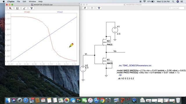This screenshot has width=186, height=104.
Task: Click the INVERTER 270220.raw window title
Action: click(43, 5)
